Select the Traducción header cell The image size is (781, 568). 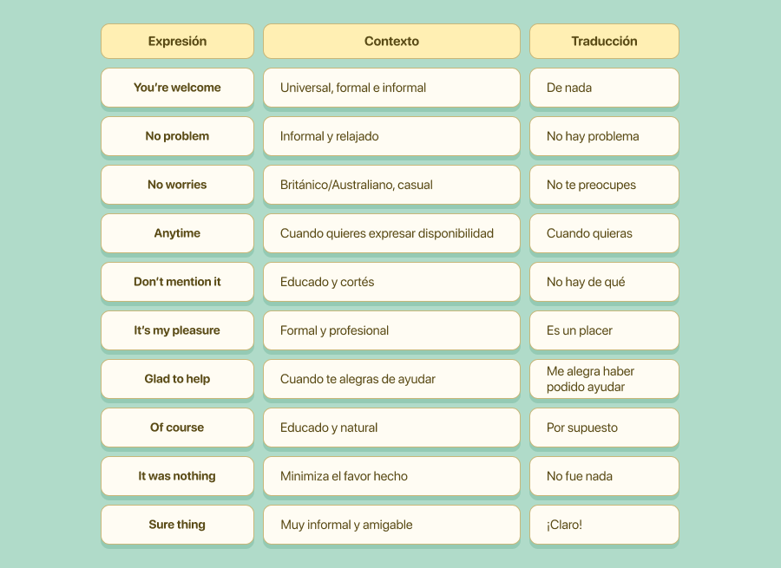click(x=604, y=42)
